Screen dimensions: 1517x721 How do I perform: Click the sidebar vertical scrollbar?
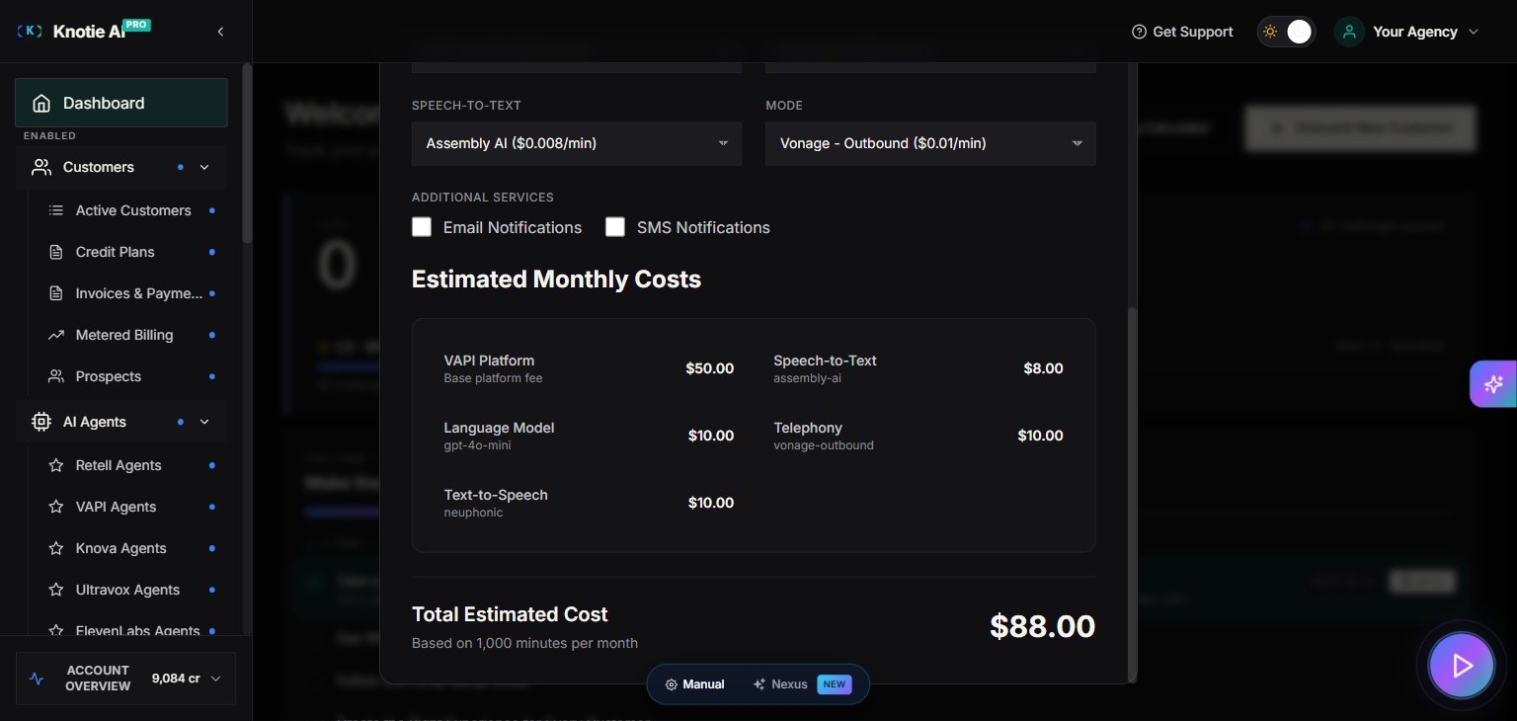[247, 153]
